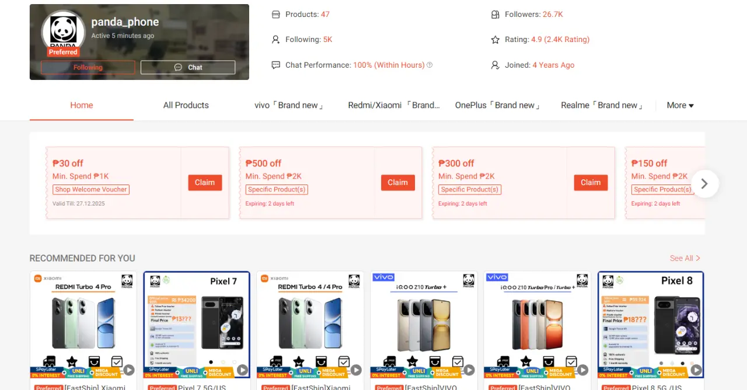Image resolution: width=747 pixels, height=390 pixels.
Task: Click the Followers 26.7K count
Action: tap(553, 15)
